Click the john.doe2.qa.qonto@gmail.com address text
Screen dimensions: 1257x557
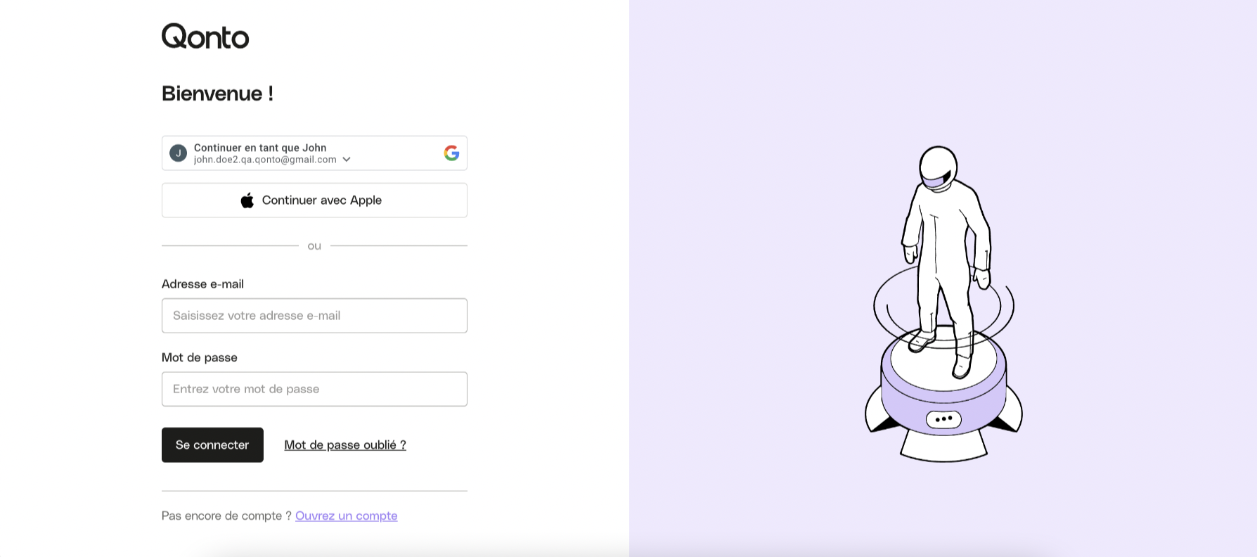pyautogui.click(x=265, y=160)
